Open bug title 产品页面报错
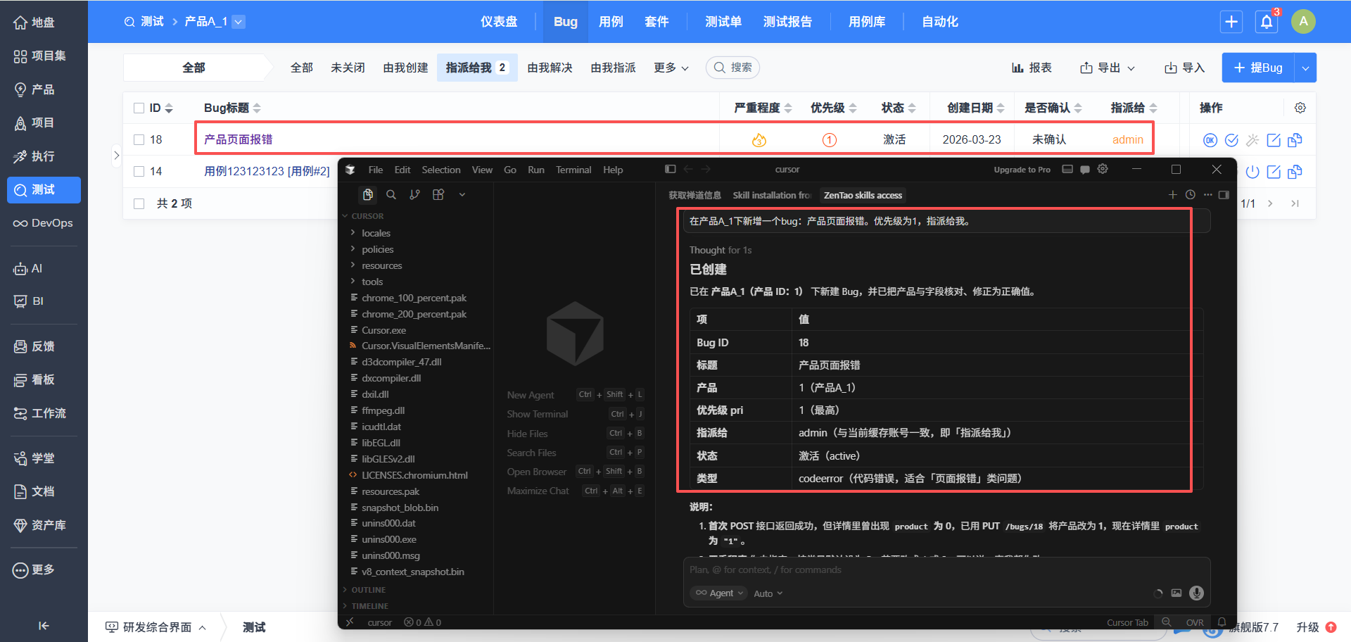 point(238,140)
